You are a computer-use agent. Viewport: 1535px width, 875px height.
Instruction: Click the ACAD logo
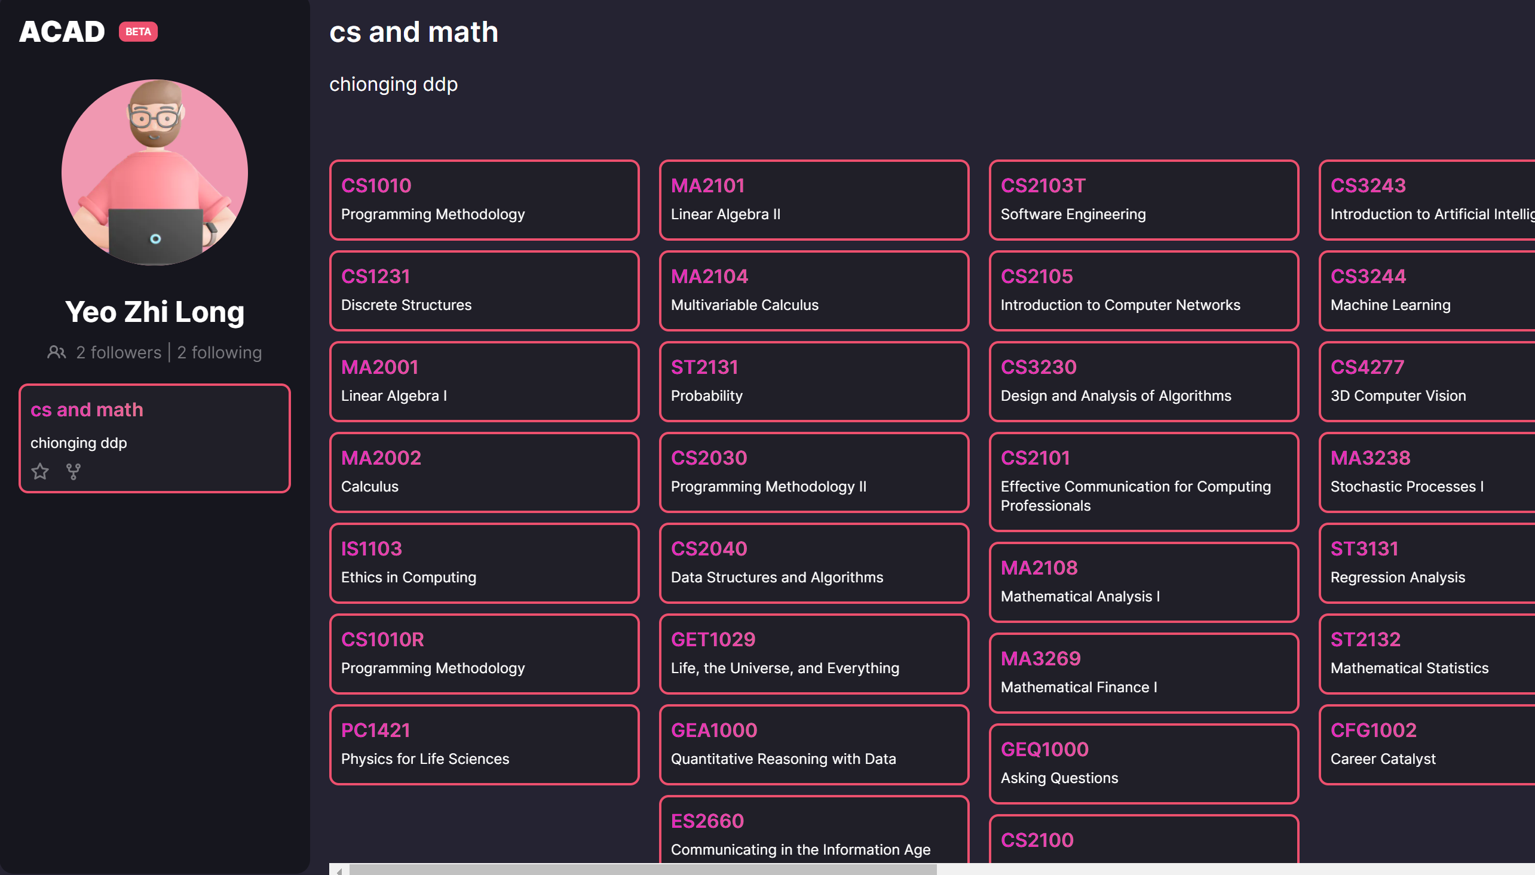pos(62,32)
